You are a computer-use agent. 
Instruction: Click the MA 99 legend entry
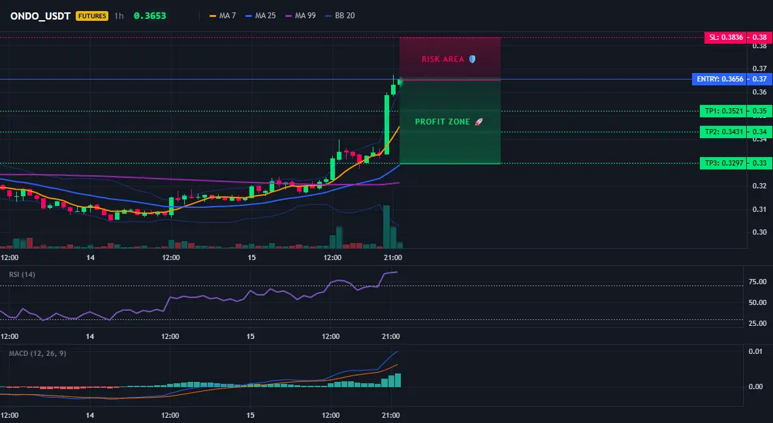tap(300, 16)
